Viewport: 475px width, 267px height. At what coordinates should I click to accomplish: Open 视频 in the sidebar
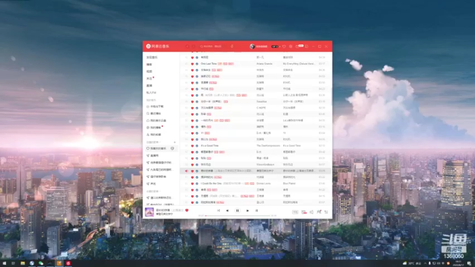[149, 71]
